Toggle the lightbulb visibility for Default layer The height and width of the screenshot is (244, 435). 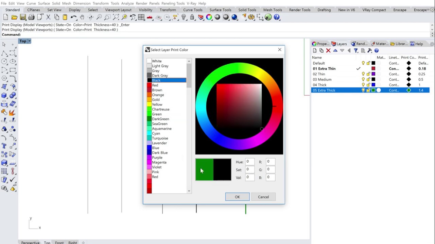click(x=363, y=63)
